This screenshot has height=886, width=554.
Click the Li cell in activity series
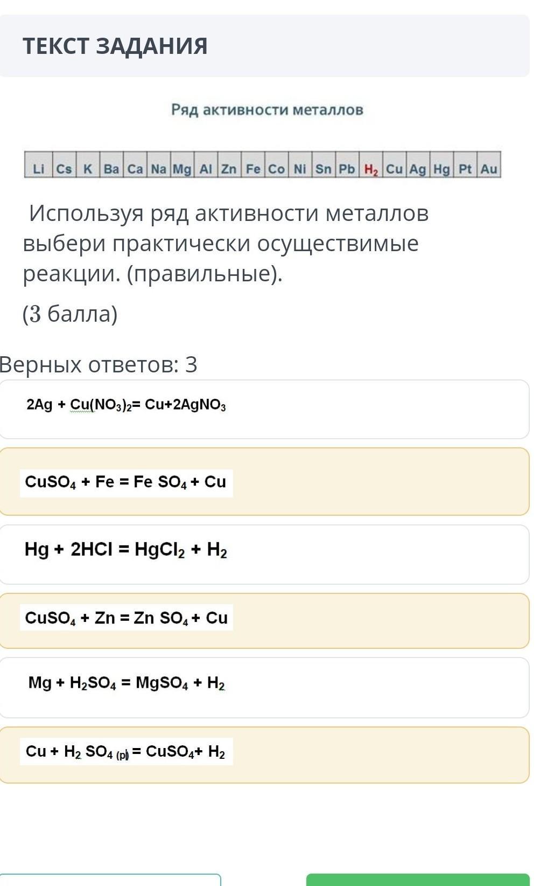coord(38,169)
